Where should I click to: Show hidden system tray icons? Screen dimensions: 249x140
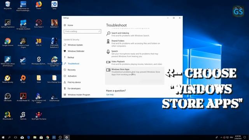221,137
